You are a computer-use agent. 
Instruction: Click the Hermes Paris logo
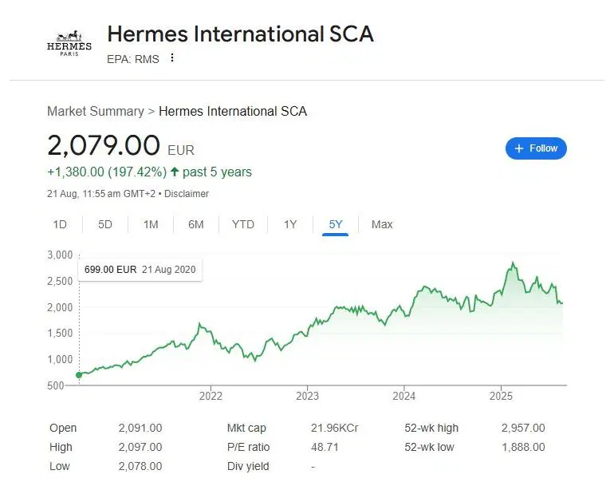[x=69, y=44]
